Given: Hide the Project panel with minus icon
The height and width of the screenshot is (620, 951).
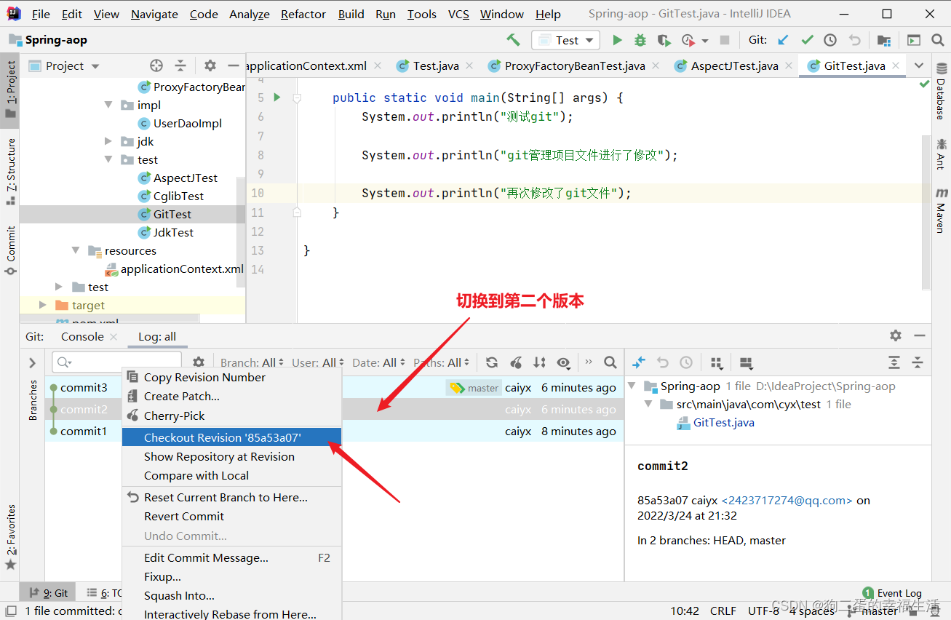Looking at the screenshot, I should pos(233,65).
